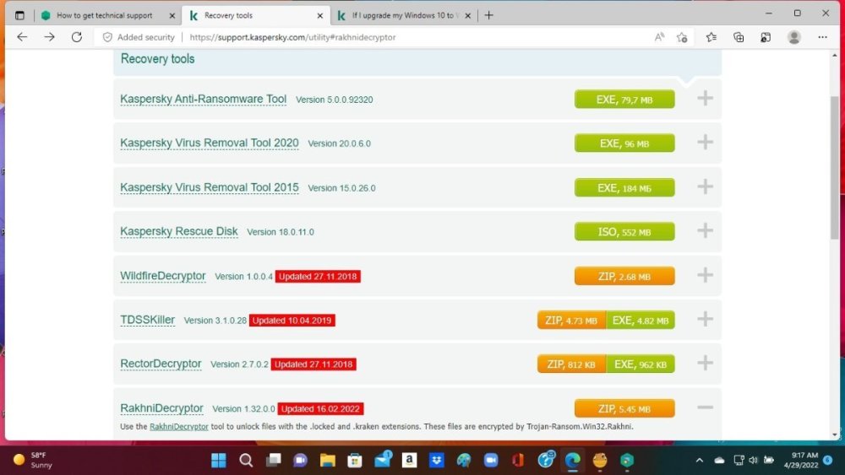Screen dimensions: 845x475
Task: Download Virus Removal Tool 2015 EXE 184 MB
Action: click(x=624, y=188)
